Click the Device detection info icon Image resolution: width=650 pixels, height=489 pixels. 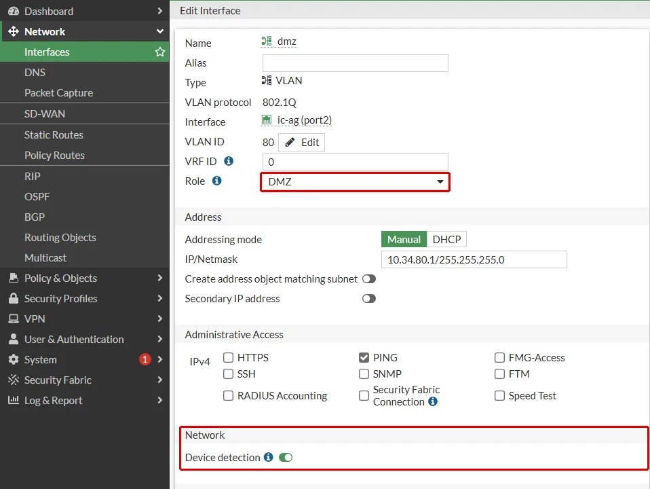[x=269, y=457]
